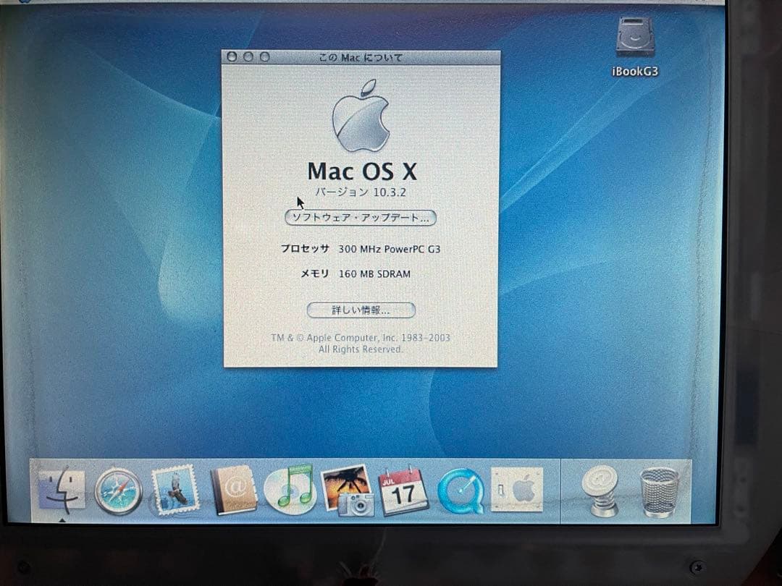Launch iTunes from the Dock
This screenshot has width=782, height=586.
290,488
